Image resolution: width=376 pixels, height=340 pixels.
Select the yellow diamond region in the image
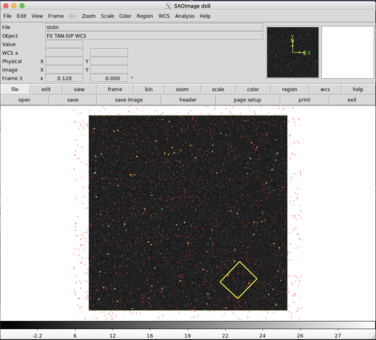[x=239, y=280]
